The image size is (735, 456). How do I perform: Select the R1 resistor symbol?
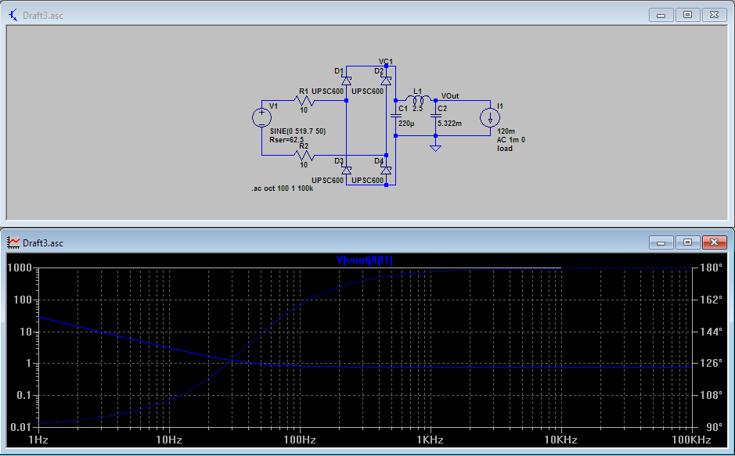pyautogui.click(x=304, y=100)
